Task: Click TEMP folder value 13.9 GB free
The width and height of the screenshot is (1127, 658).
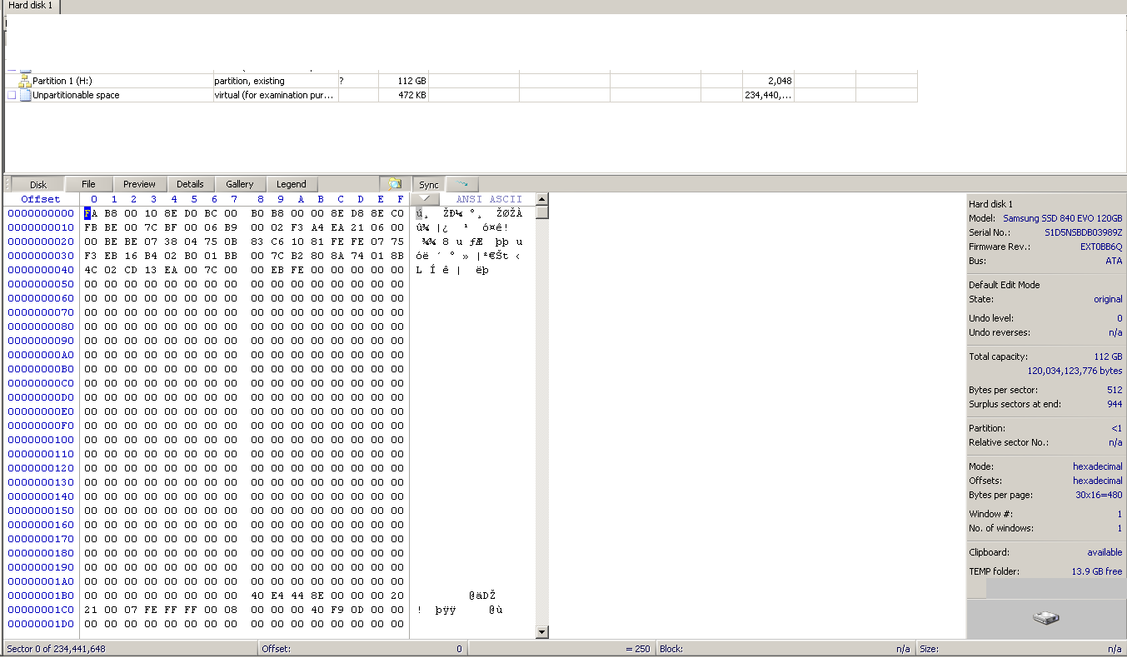Action: click(1097, 571)
